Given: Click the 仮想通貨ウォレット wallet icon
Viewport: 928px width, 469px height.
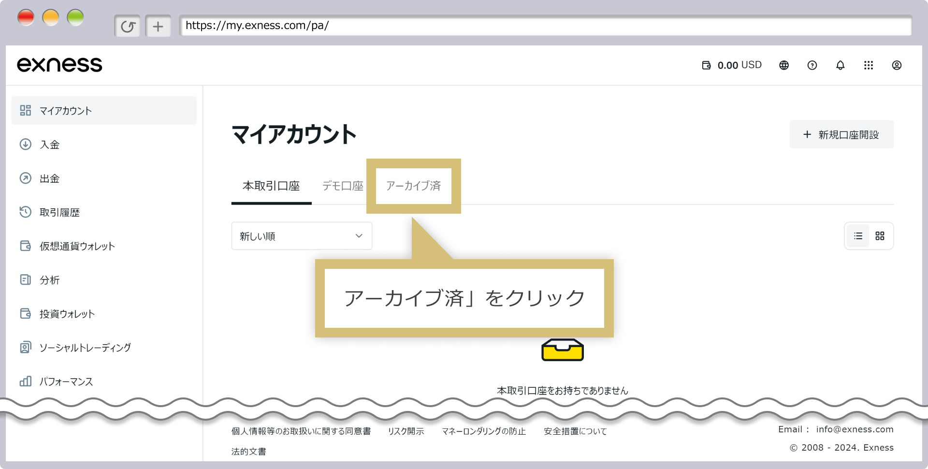Looking at the screenshot, I should 25,246.
